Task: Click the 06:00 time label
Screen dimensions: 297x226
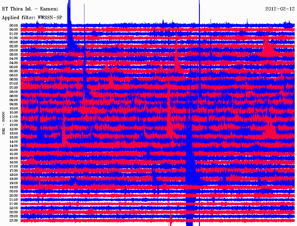Action: pos(14,75)
